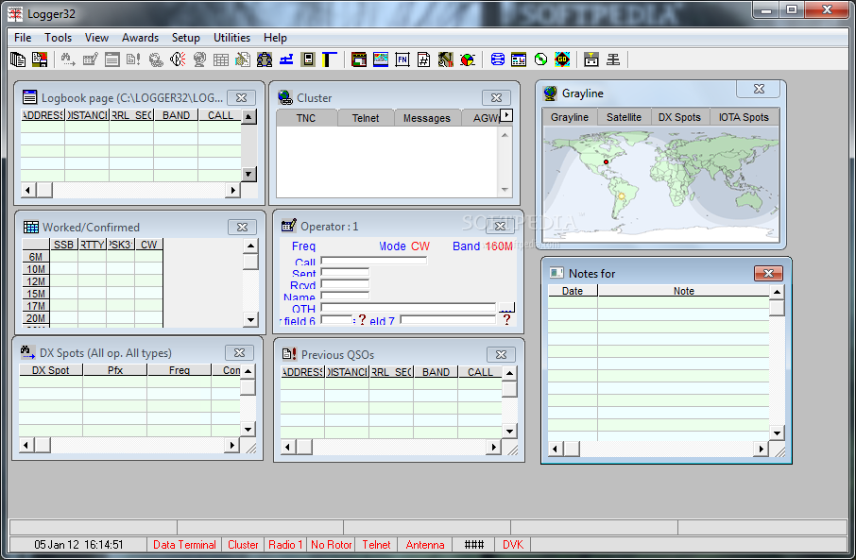856x560 pixels.
Task: Click the Grayline panel globe title icon
Action: coord(550,93)
